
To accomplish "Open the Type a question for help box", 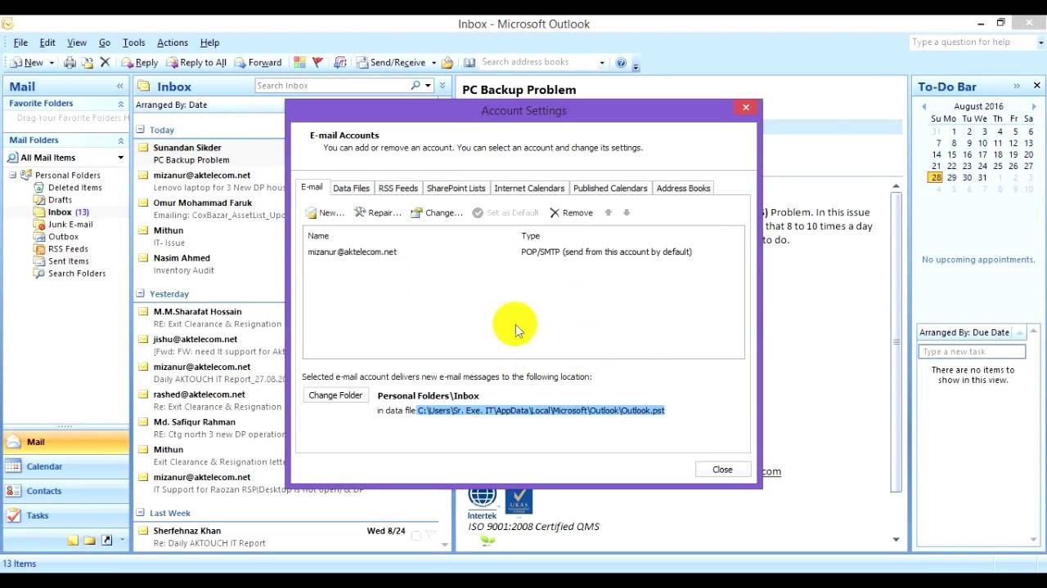I will (x=972, y=42).
